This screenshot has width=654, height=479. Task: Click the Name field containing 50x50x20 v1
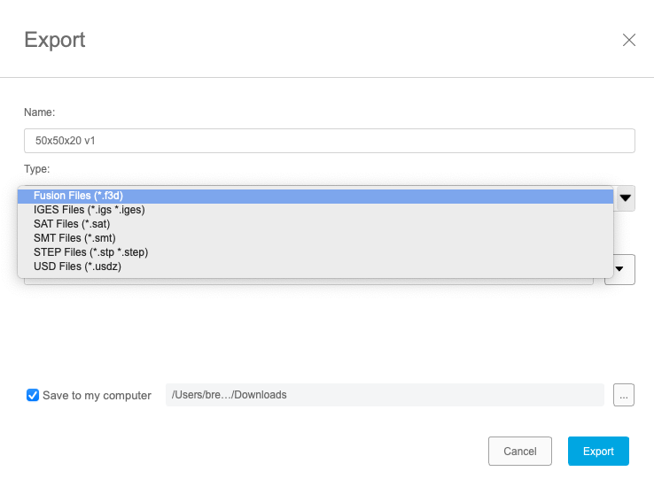[x=329, y=141]
